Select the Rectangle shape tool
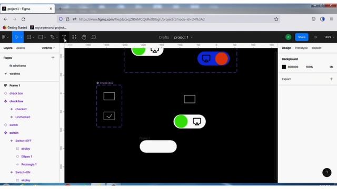337x189 pixels. pyautogui.click(x=41, y=37)
